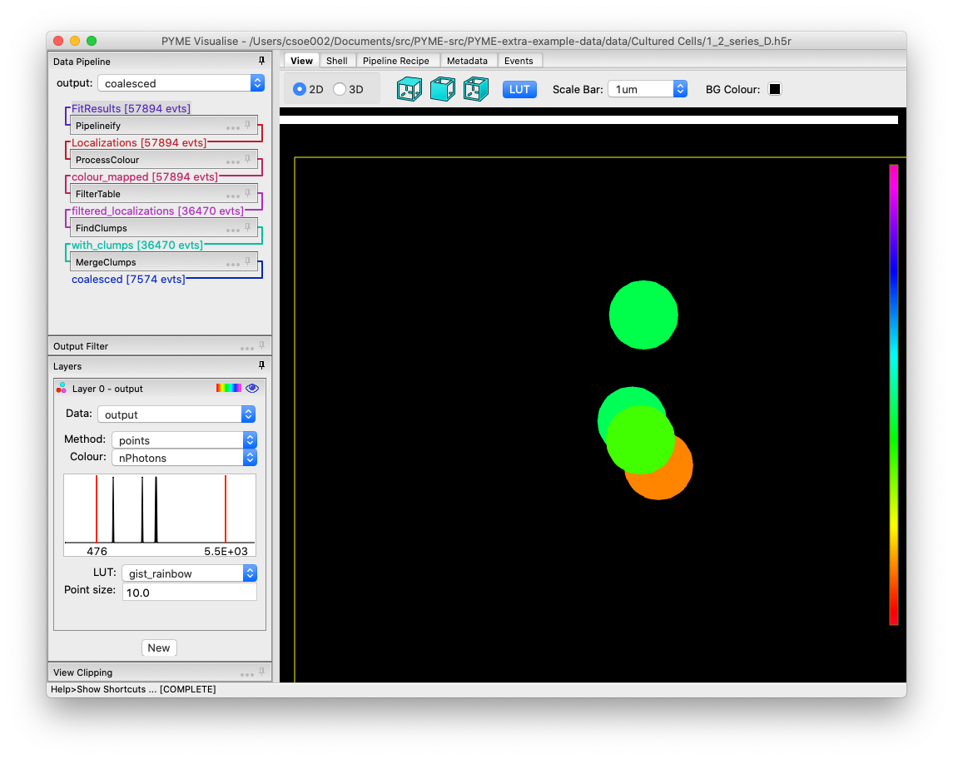
Task: Toggle visibility of Layer 0 output
Action: tap(252, 388)
